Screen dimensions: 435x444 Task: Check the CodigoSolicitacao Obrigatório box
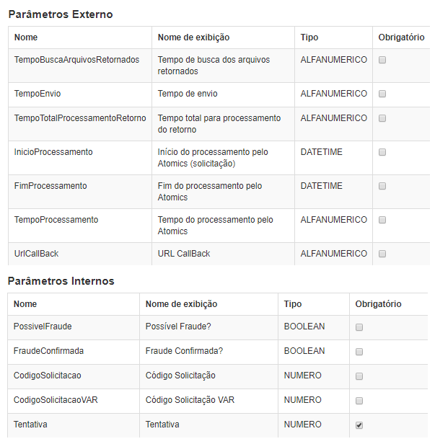tap(359, 376)
